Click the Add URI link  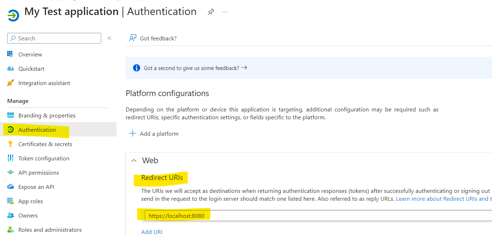coord(152,231)
